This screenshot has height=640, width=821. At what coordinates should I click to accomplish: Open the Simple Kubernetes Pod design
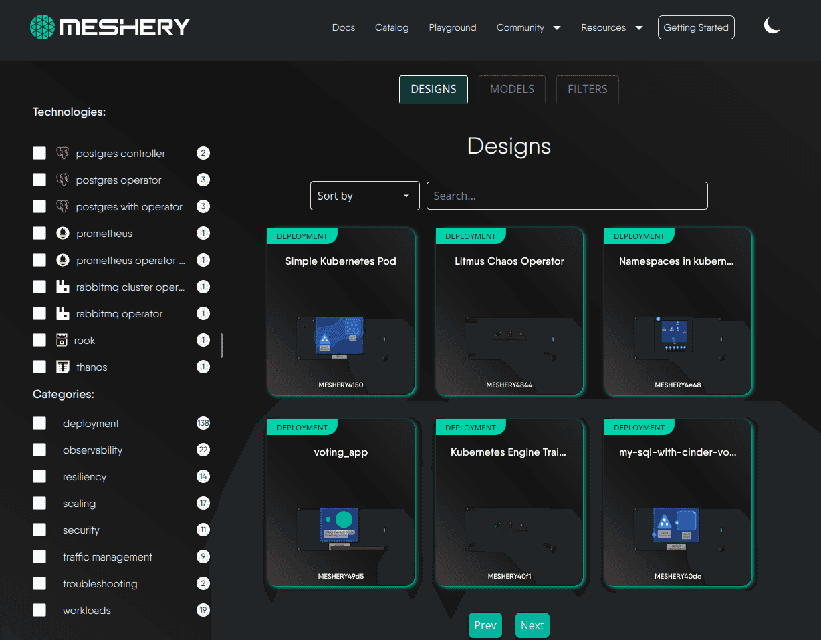pos(341,311)
